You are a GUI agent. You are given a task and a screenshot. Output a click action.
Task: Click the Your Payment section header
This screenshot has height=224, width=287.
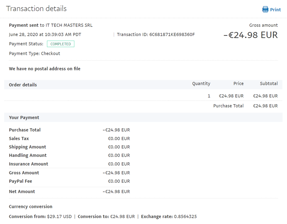[24, 118]
